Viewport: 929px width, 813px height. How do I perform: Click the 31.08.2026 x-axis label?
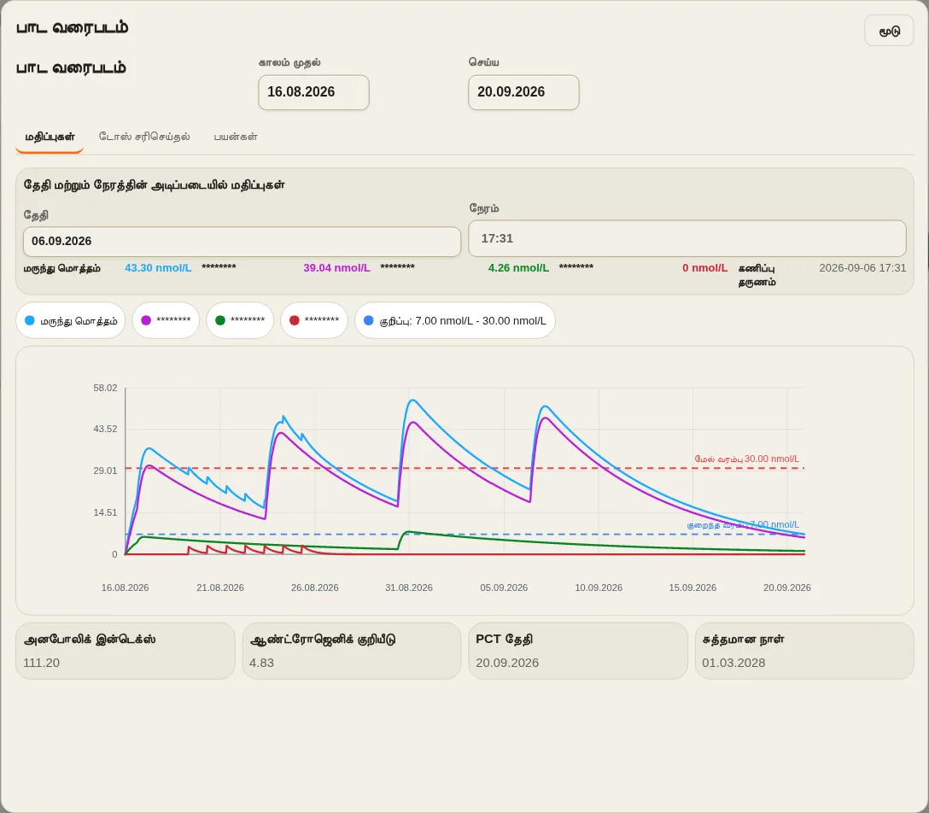[409, 588]
